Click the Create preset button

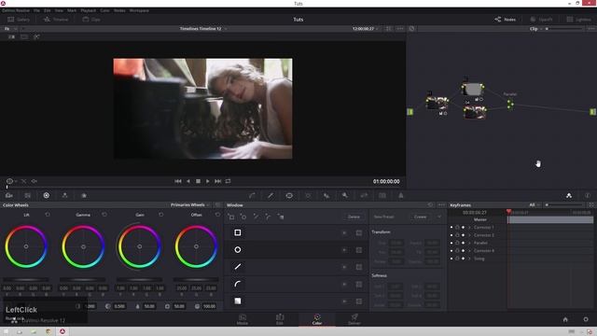[421, 217]
